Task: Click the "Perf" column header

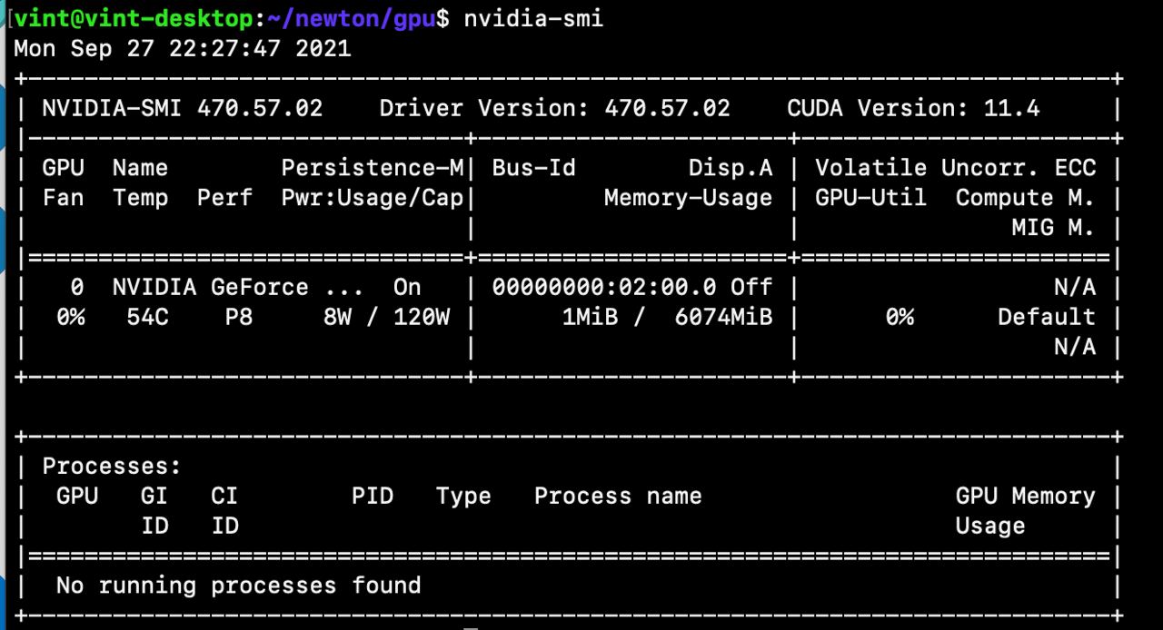Action: pyautogui.click(x=224, y=198)
